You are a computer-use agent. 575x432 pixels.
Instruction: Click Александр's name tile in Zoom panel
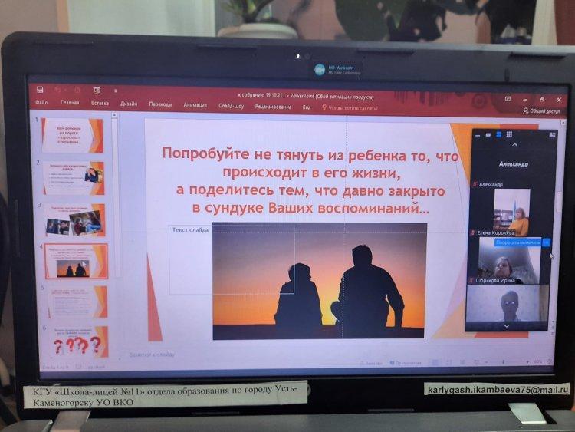[514, 164]
